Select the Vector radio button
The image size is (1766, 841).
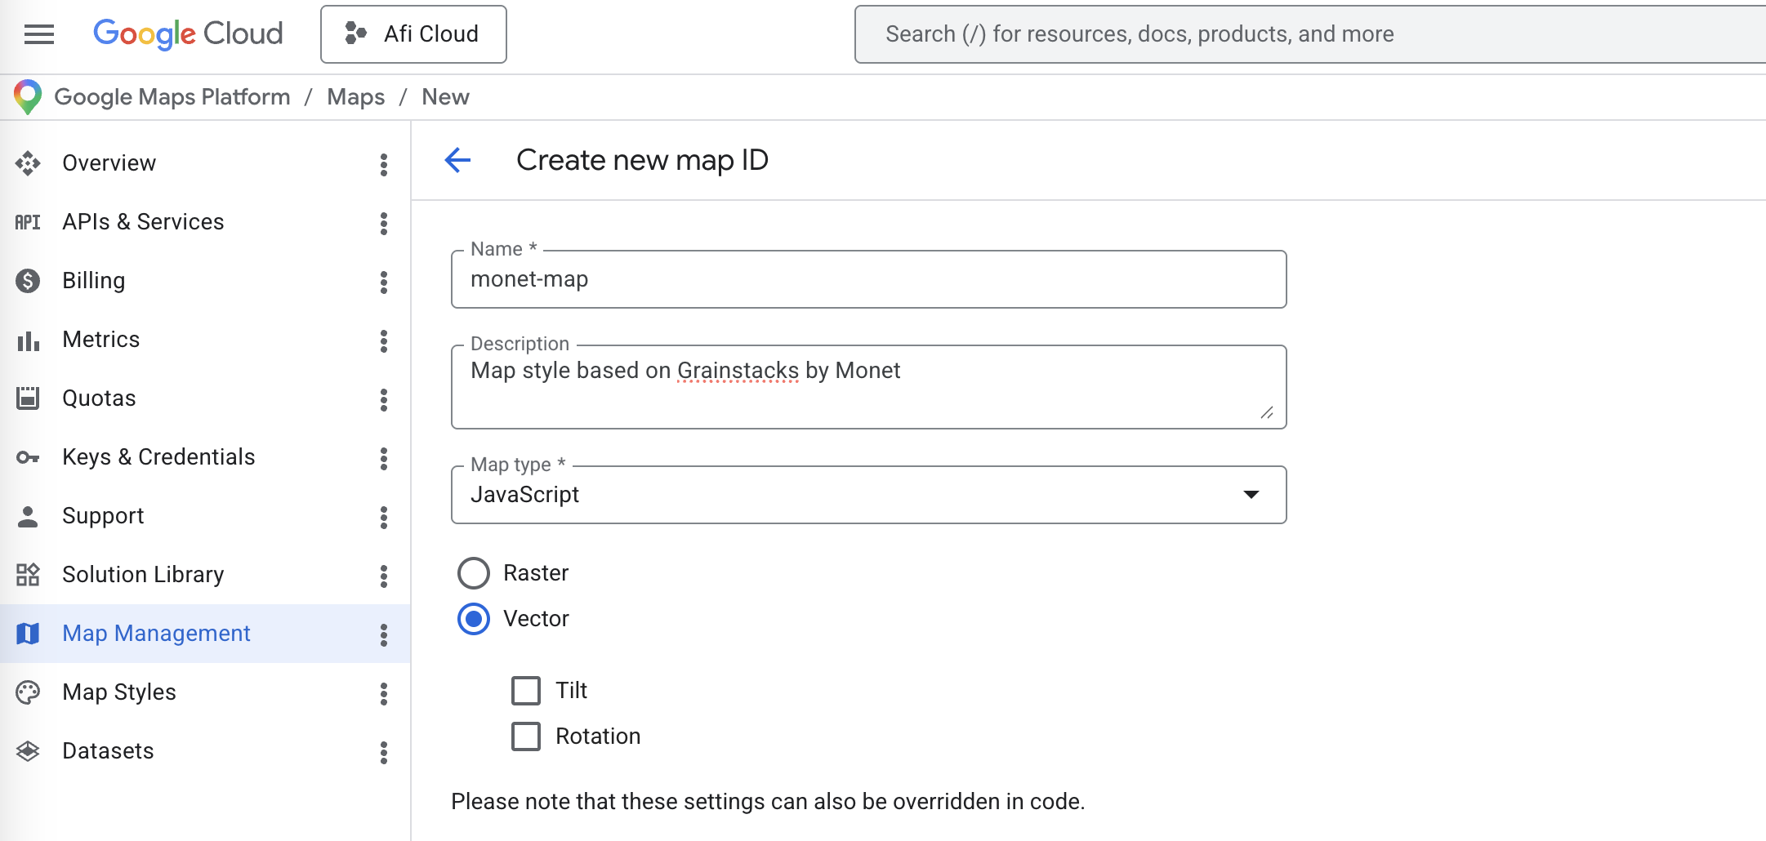point(474,619)
